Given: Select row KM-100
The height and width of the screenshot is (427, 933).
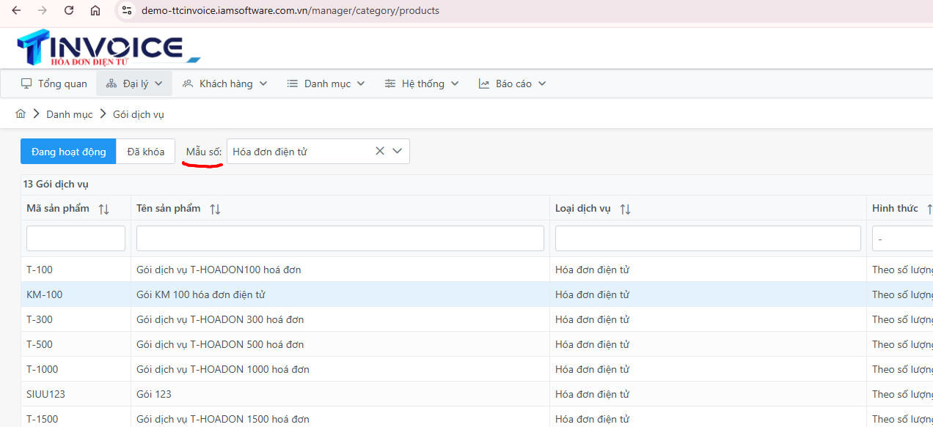Looking at the screenshot, I should [477, 294].
